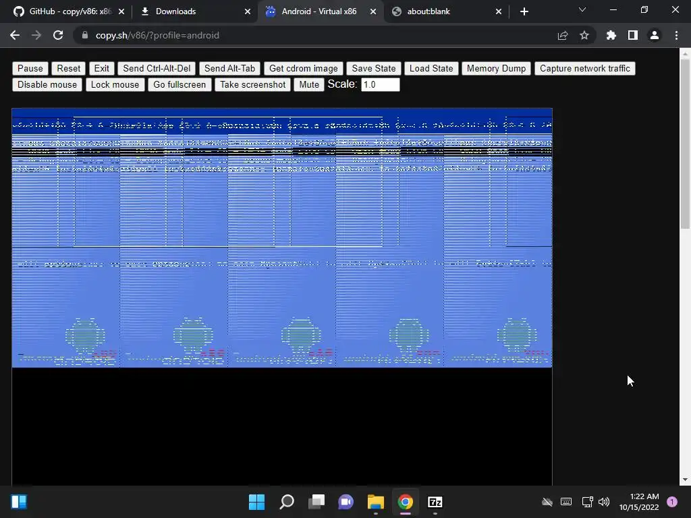Open the Windows Start menu
Image resolution: width=691 pixels, height=518 pixels.
[257, 502]
